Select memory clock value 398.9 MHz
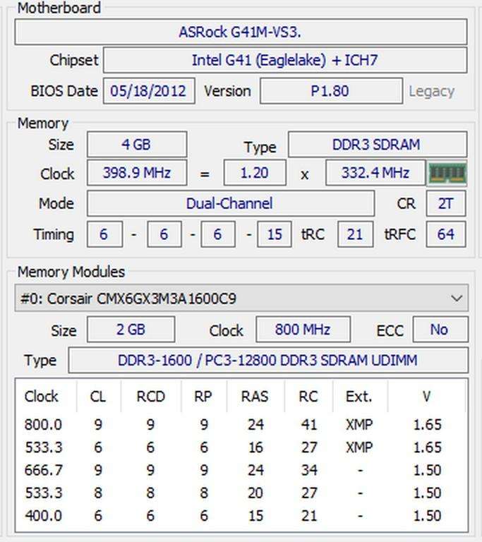482x542 pixels. point(137,173)
